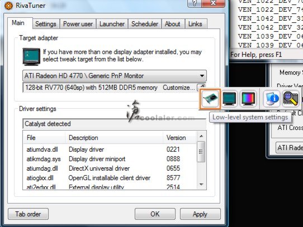
Task: Click the ATI Rade button in background window
Action: 289,148
